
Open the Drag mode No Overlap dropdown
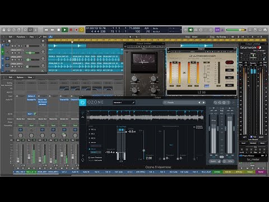pyautogui.click(x=222, y=37)
